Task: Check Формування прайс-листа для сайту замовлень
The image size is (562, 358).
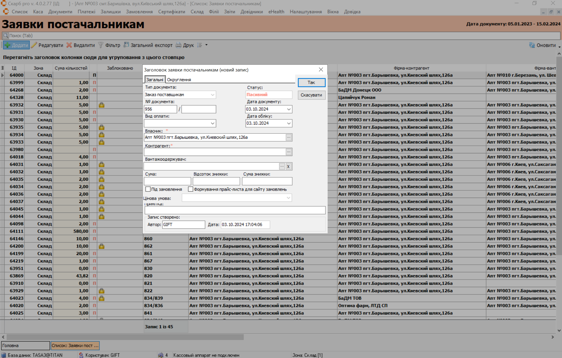Action: 191,189
